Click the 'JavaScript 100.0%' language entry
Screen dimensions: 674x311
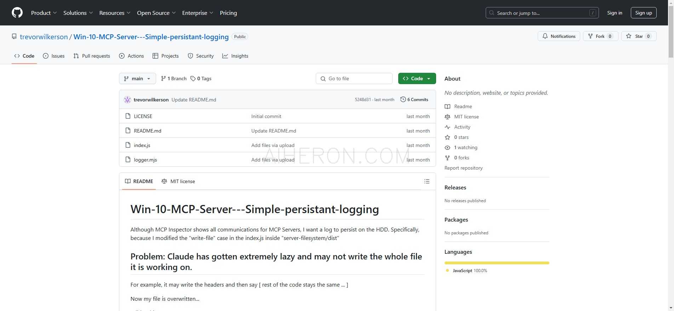pyautogui.click(x=467, y=270)
